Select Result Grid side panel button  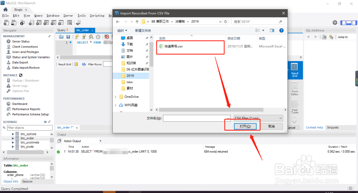(295, 70)
